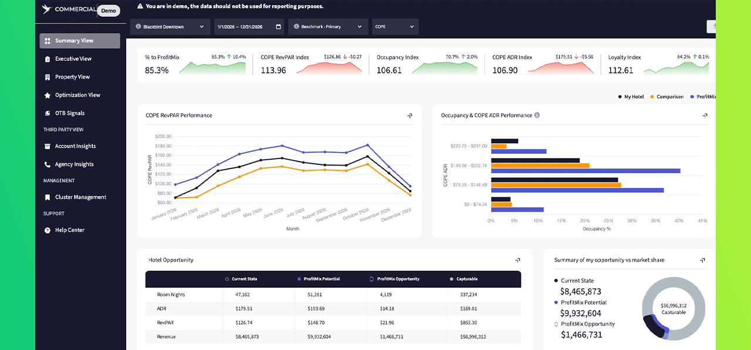Screen dimensions: 751x350
Task: Click the Room Nights row label
Action: (x=171, y=295)
